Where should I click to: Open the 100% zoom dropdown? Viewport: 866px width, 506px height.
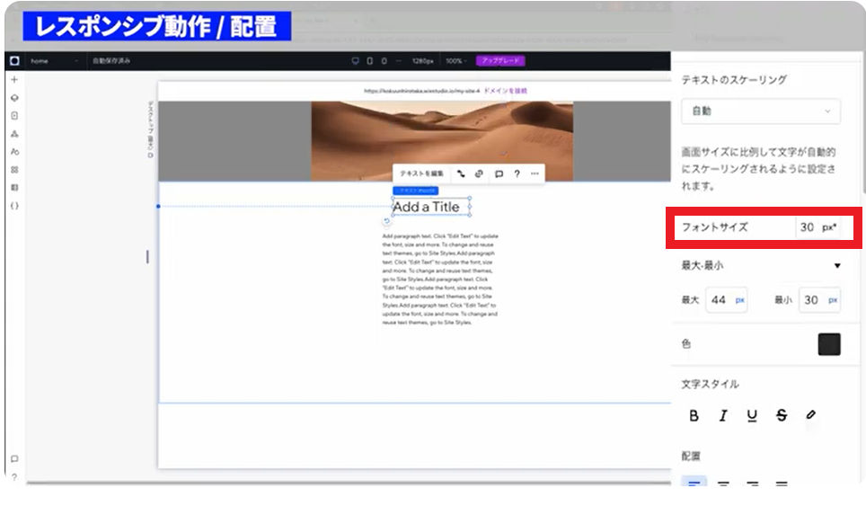(x=456, y=61)
